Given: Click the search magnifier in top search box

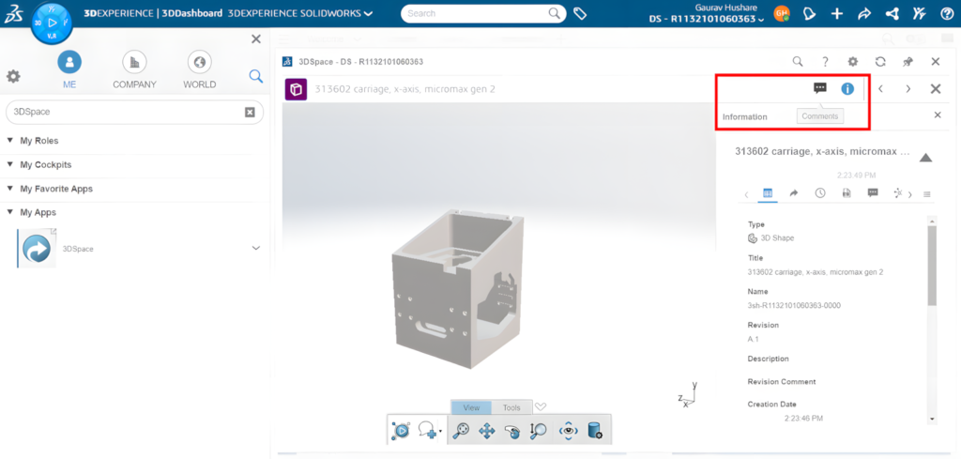Looking at the screenshot, I should pos(555,13).
